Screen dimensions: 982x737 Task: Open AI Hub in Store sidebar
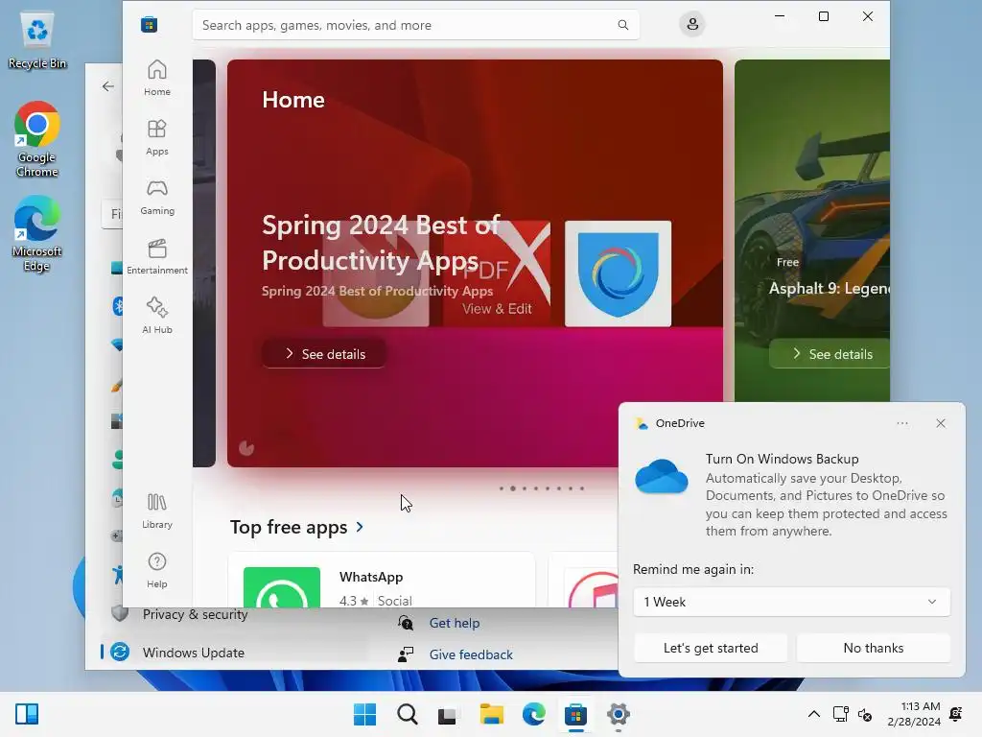[x=156, y=316]
